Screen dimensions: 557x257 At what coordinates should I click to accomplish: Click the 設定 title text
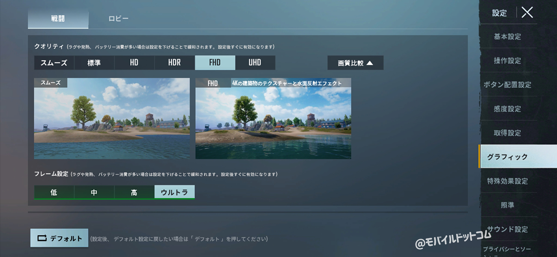click(500, 13)
